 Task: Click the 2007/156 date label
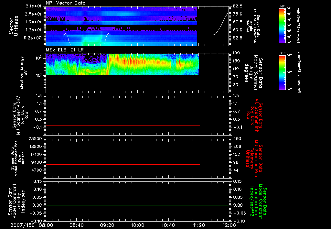(x=22, y=225)
